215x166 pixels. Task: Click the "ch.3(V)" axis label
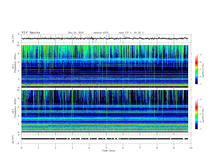tap(13, 139)
